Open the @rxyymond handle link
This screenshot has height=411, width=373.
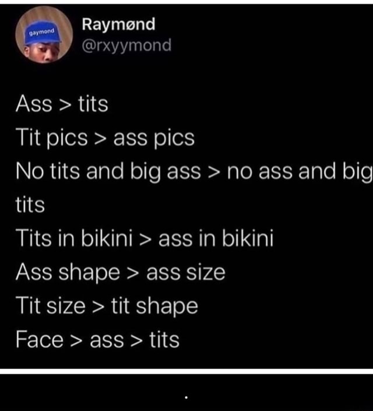click(x=126, y=45)
